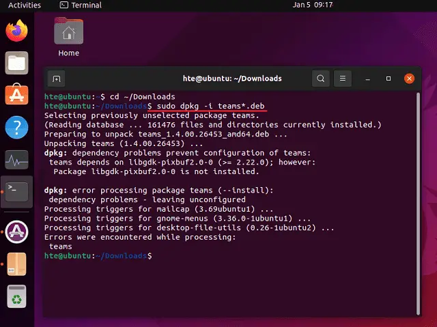Click 'Processing triggers for gnome-menus' line
437x327 pixels.
(178, 218)
